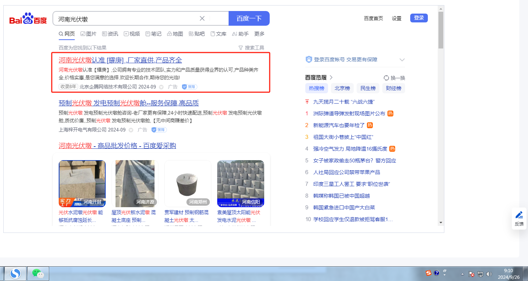
Task: Click the blue help question mark icon
Action: click(x=437, y=273)
